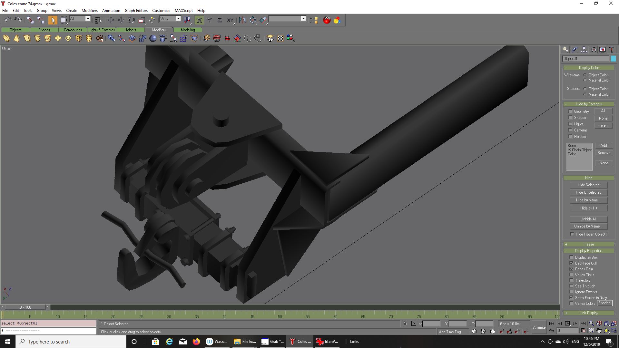Click the Mirror Selected Objects icon

point(242,20)
